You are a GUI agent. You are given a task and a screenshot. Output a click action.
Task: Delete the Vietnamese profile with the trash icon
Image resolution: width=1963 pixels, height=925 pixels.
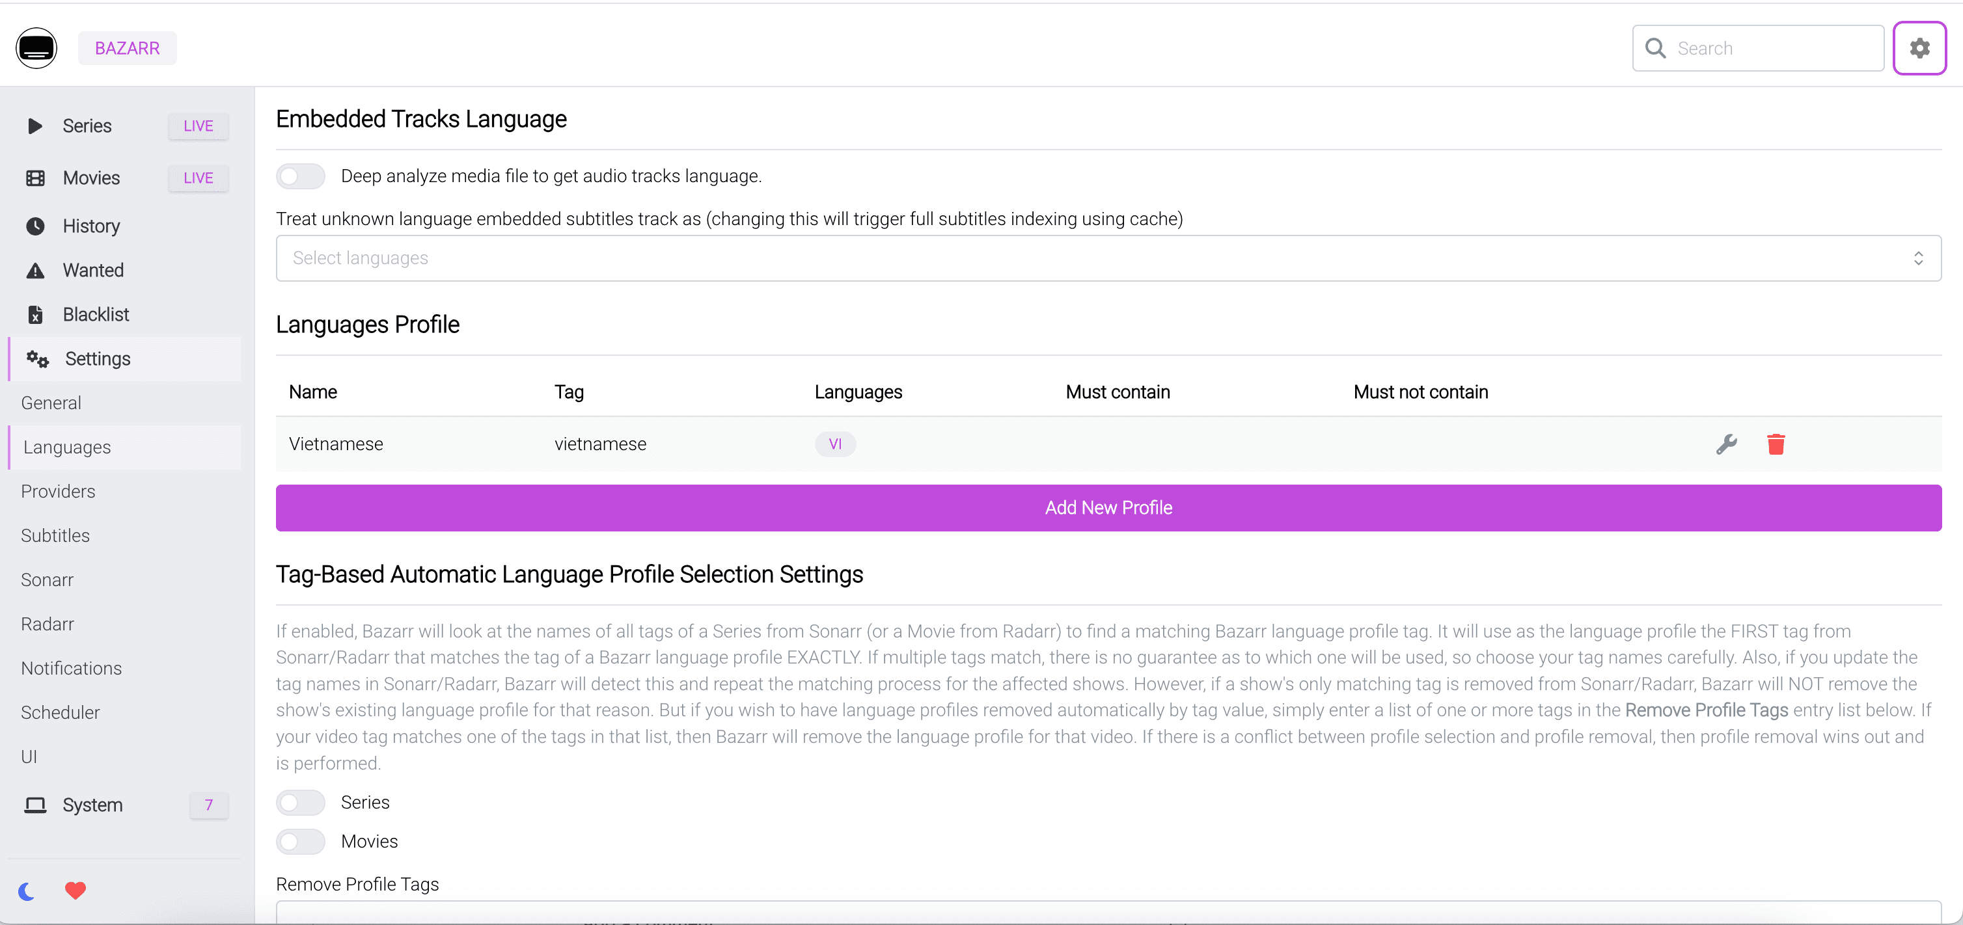(1777, 444)
